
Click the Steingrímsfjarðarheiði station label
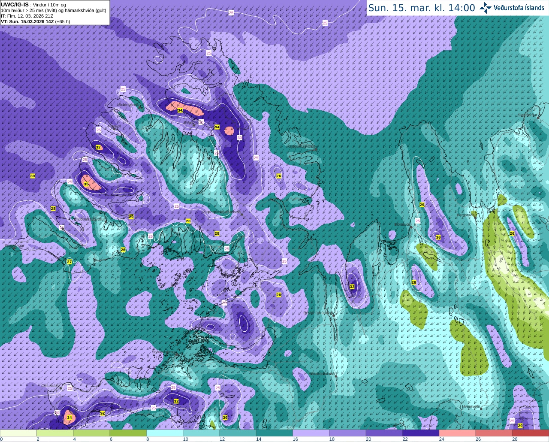click(222, 212)
